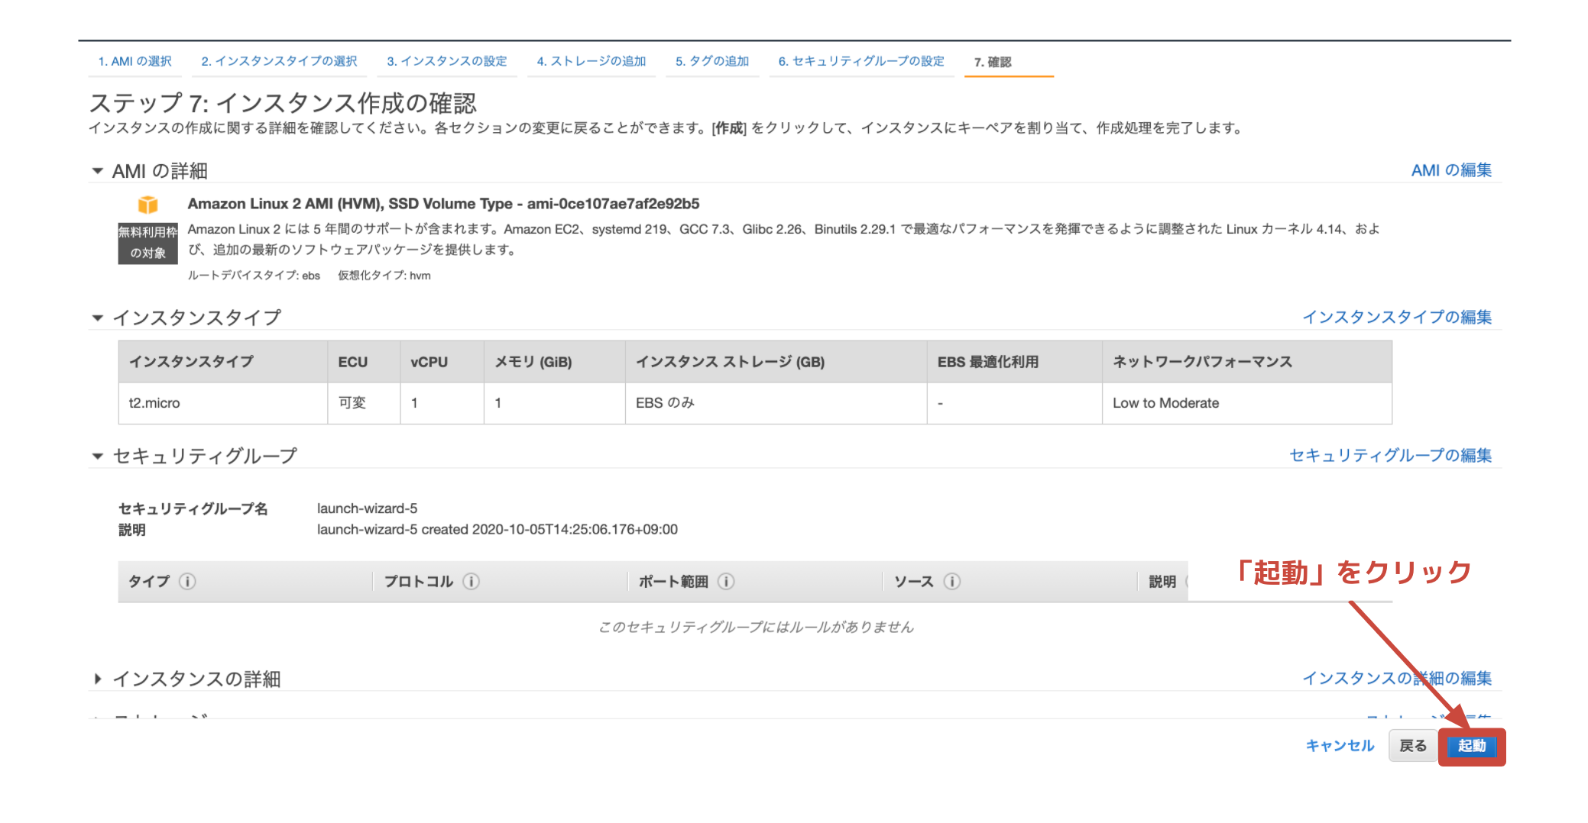
Task: Open step 4 ストレージの追加 tab
Action: click(x=591, y=61)
